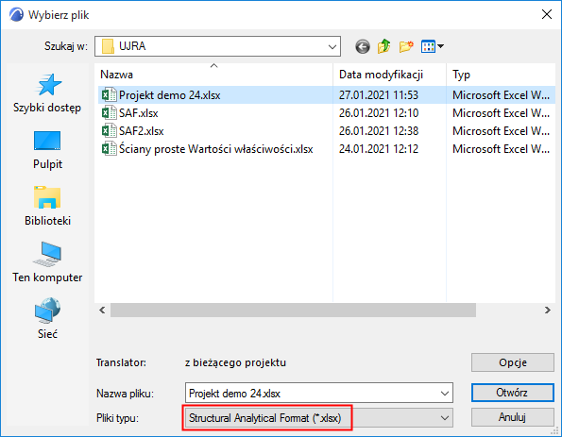Select file SAF2.xlsx
Screen dimensions: 562x437
tap(142, 131)
